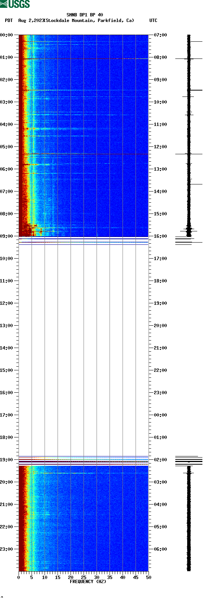Click the 10:00 UTC time label
Screen dimensions: 205x601
pyautogui.click(x=160, y=102)
